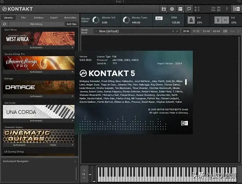Click the Session Strings Pro banner
This screenshot has height=184, width=242.
point(39,63)
